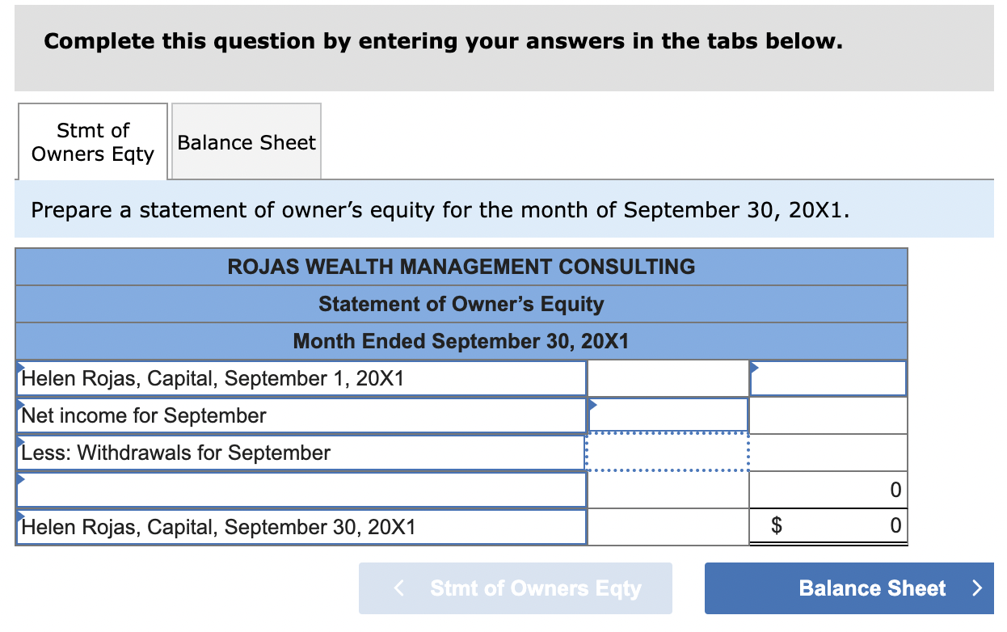Click the subtotal cell showing 0
The image size is (1007, 632).
pos(828,489)
